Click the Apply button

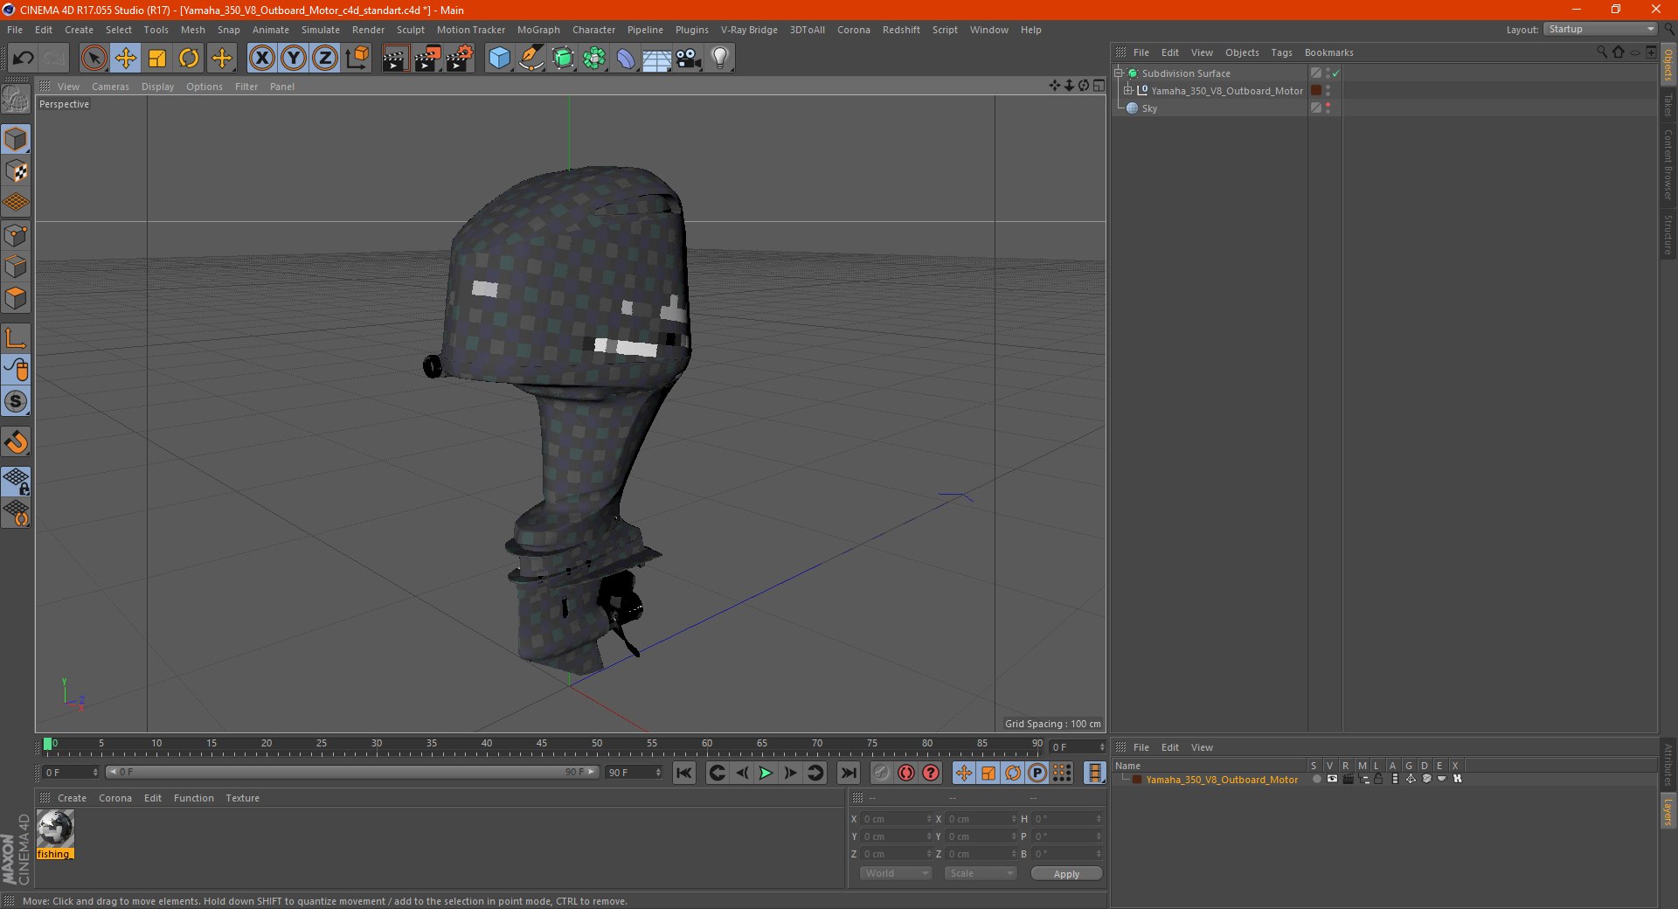tap(1066, 874)
